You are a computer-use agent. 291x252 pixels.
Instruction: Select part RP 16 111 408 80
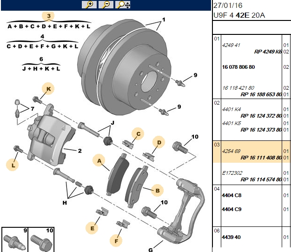click(x=261, y=158)
